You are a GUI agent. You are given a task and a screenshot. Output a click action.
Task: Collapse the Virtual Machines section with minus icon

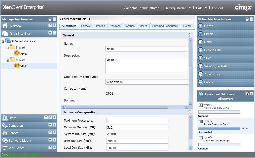[x=54, y=33]
